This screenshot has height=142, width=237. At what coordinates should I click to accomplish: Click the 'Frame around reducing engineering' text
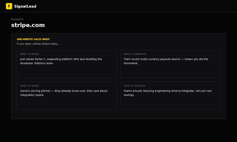click(168, 93)
